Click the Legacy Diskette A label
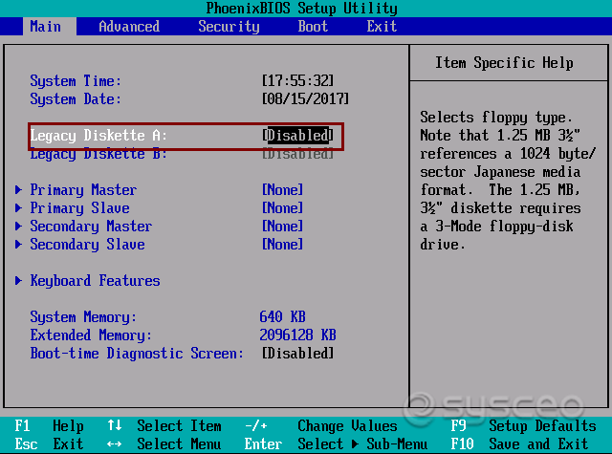Viewport: 612px width, 454px height. tap(98, 136)
